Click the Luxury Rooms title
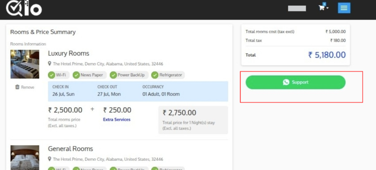The height and width of the screenshot is (170, 376). (x=69, y=53)
